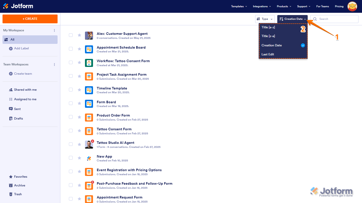Click the search magnifier icon
Screen dimensions: 362x203
[315, 19]
